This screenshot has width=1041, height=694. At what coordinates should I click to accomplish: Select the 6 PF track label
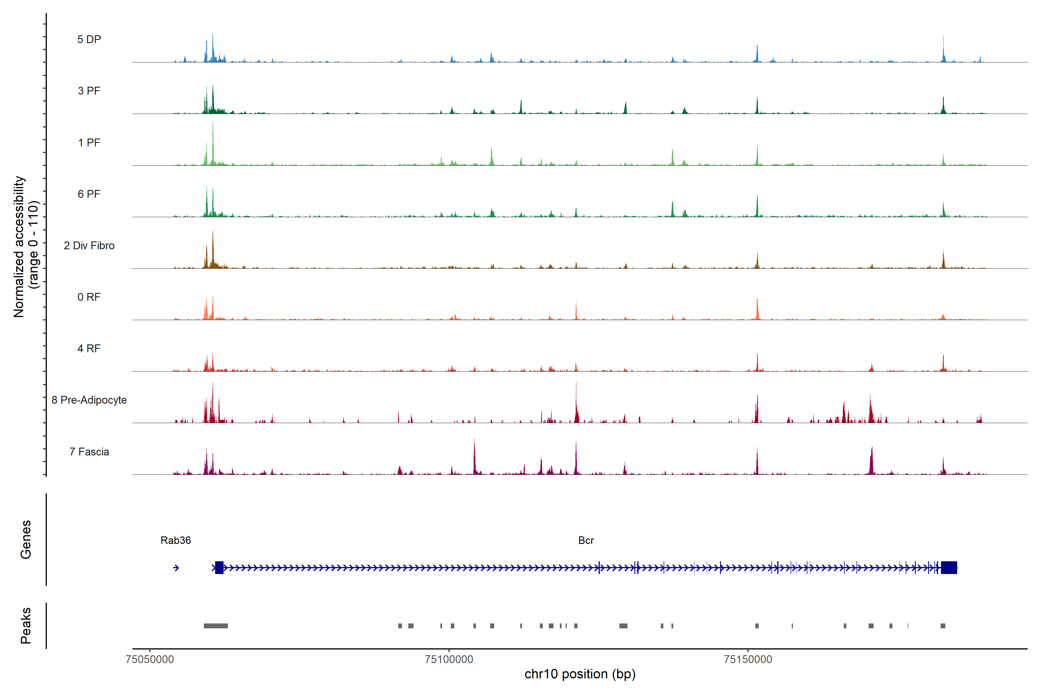point(89,194)
